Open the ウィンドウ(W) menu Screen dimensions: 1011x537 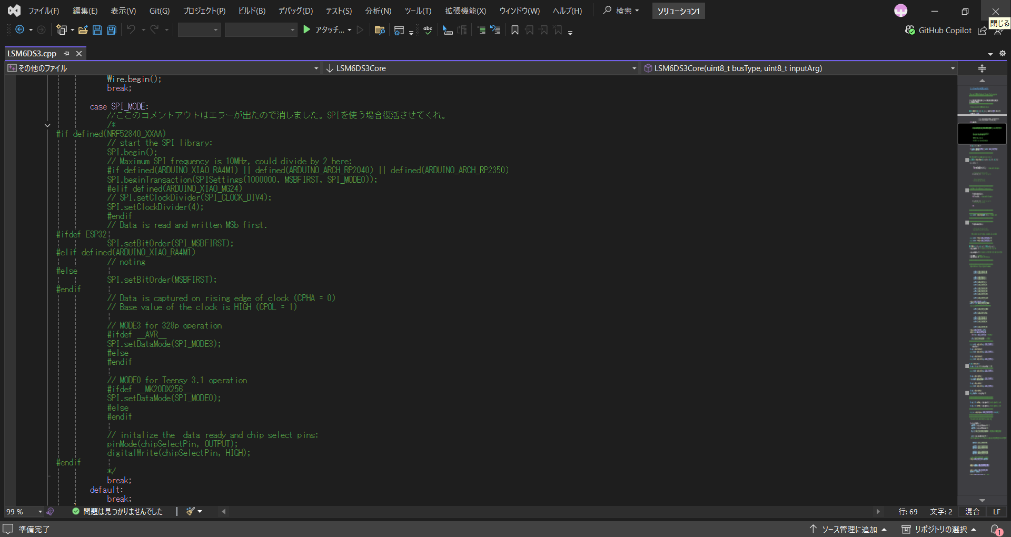[x=519, y=11]
